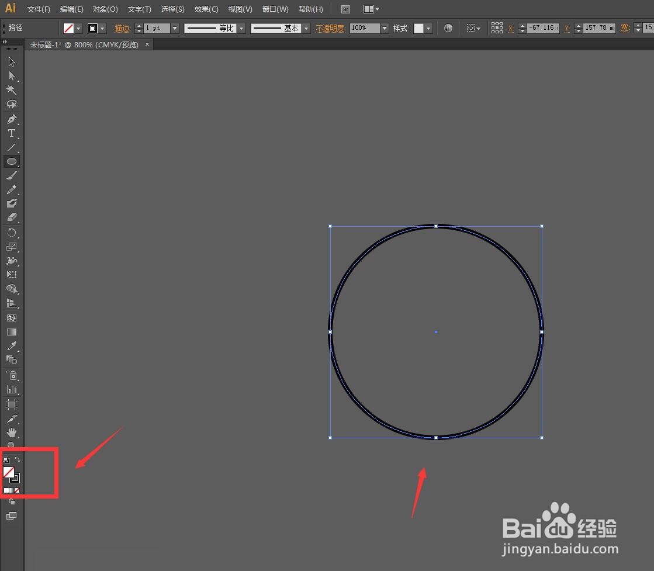Viewport: 654px width, 571px height.
Task: Set paint to None
Action: pyautogui.click(x=17, y=490)
